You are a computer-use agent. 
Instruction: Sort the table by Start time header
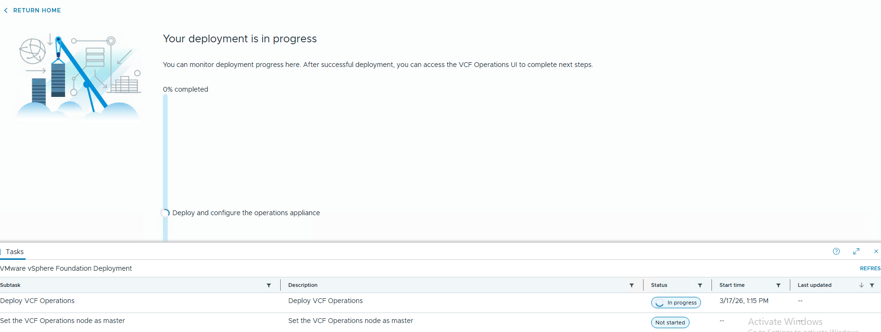pos(732,285)
